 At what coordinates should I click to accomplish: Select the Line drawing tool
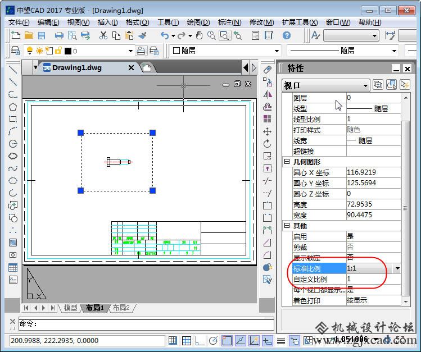coord(12,70)
